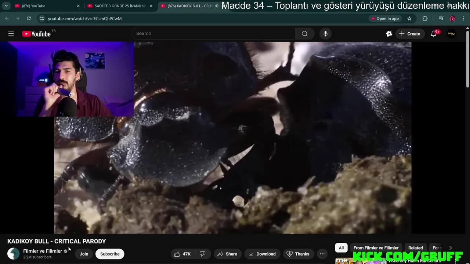470x264 pixels.
Task: Click the 2.2M subscribers text
Action: (x=37, y=257)
